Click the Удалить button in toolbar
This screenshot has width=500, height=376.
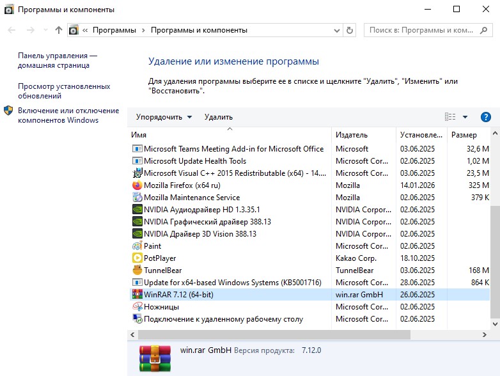[x=219, y=117]
